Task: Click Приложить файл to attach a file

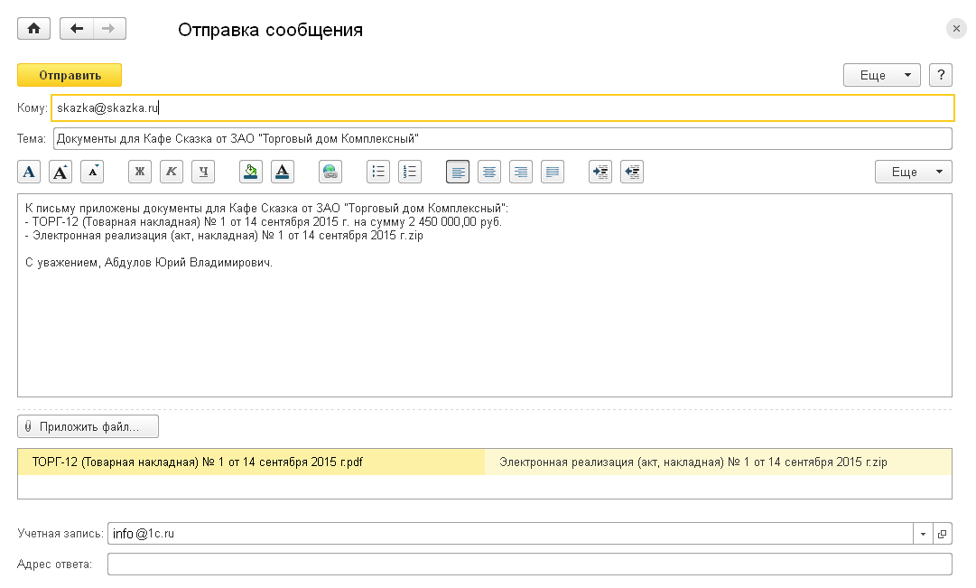Action: [x=87, y=426]
